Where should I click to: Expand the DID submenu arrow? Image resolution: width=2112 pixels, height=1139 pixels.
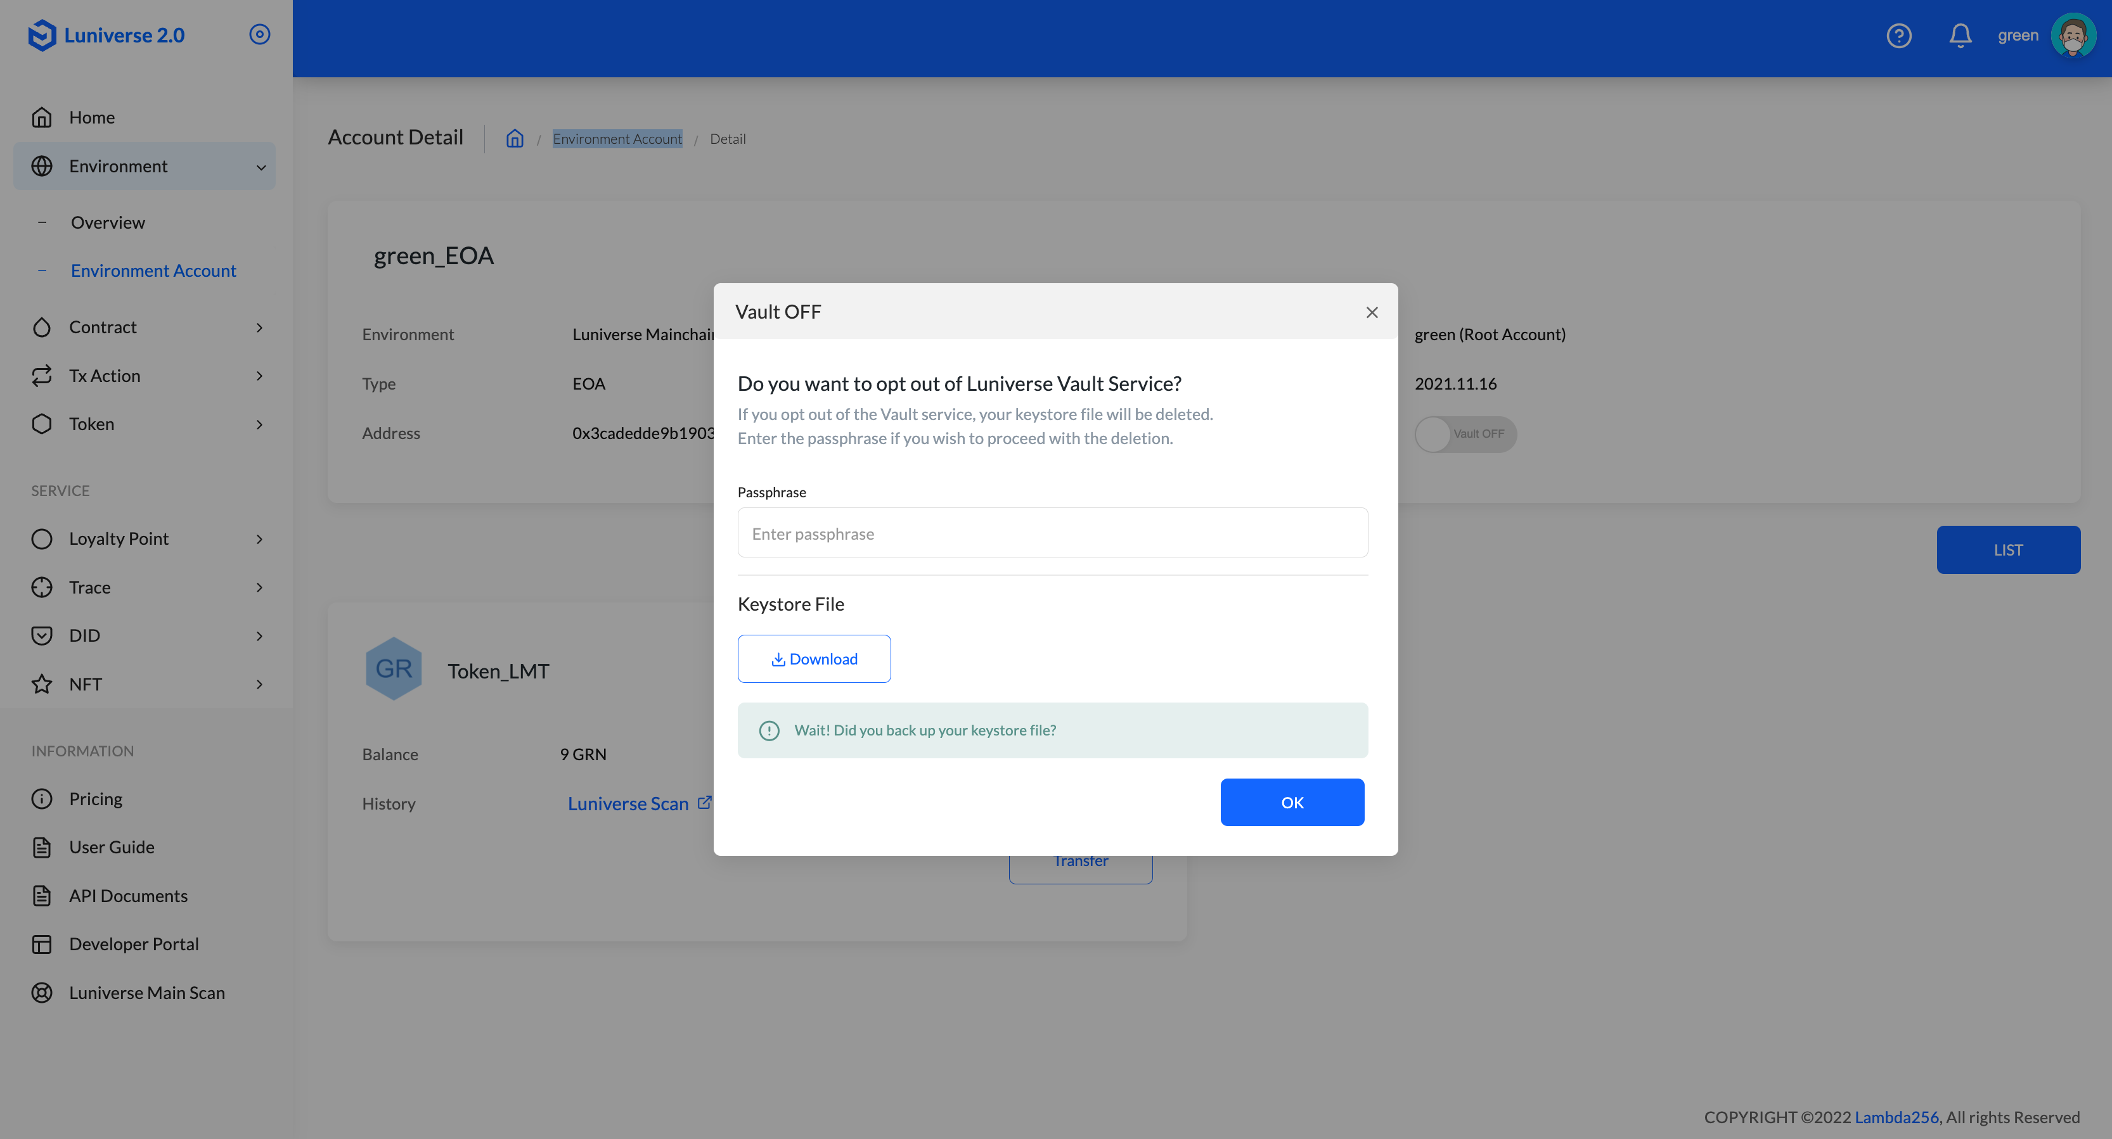[x=260, y=635]
